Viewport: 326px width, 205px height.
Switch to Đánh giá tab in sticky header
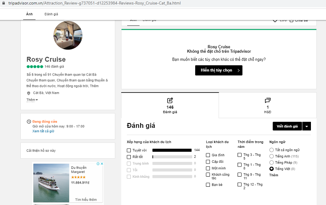tap(51, 14)
